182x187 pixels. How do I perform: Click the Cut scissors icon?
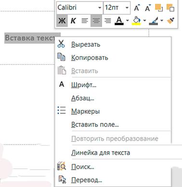61,44
